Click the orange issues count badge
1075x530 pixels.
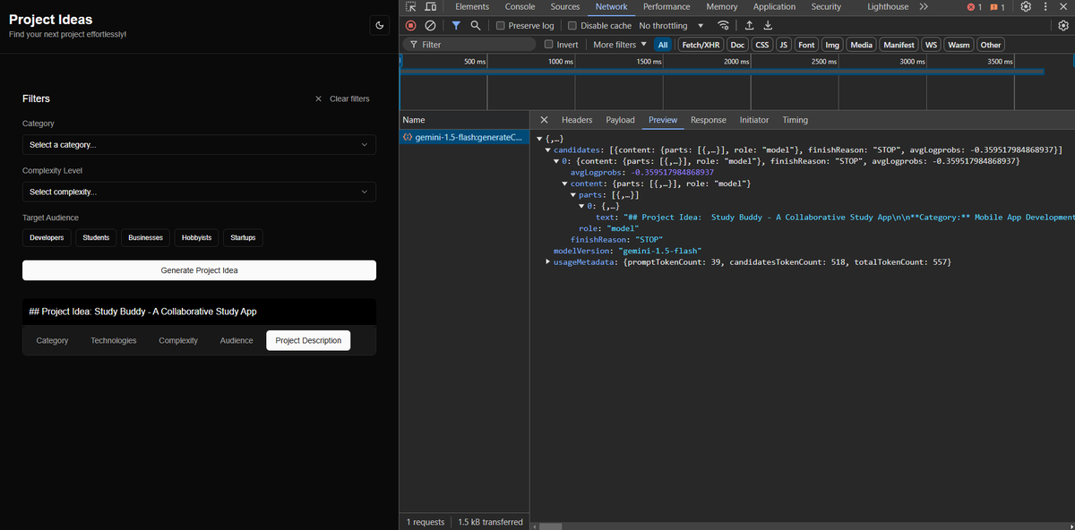pos(997,7)
